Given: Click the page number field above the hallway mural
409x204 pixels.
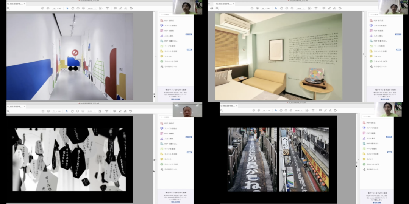Looking at the screenshot, I should click(54, 8).
